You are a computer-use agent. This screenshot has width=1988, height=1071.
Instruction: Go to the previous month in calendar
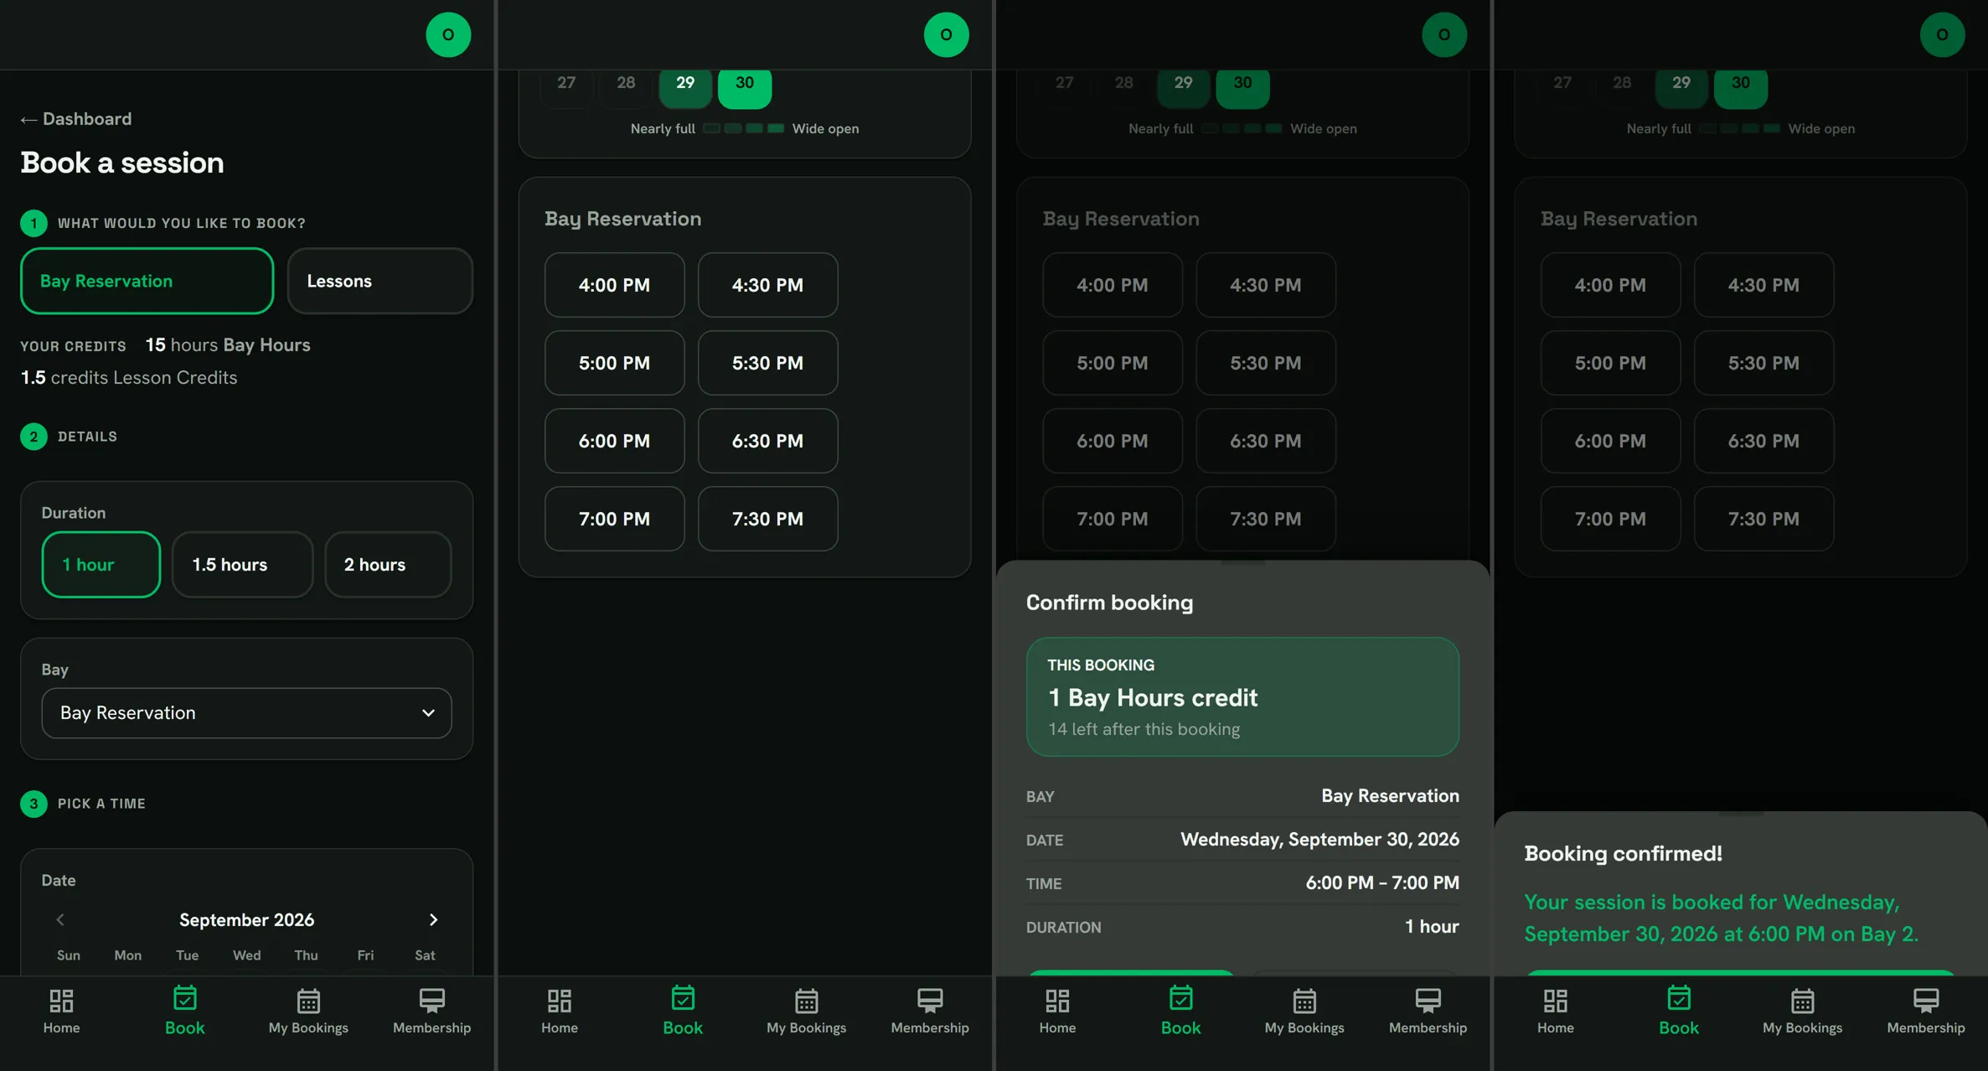tap(60, 919)
